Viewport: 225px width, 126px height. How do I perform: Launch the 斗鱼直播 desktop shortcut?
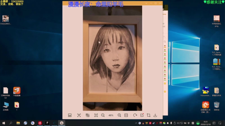point(17,92)
